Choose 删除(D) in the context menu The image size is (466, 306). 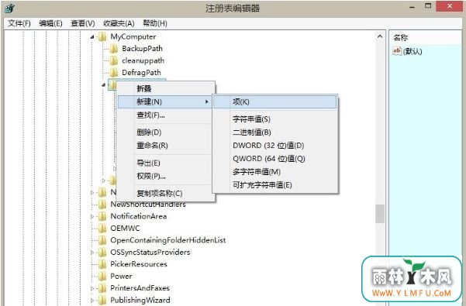(166, 132)
